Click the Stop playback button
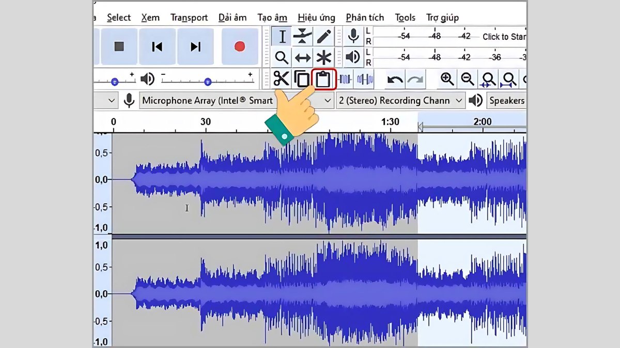620x348 pixels. pyautogui.click(x=119, y=47)
